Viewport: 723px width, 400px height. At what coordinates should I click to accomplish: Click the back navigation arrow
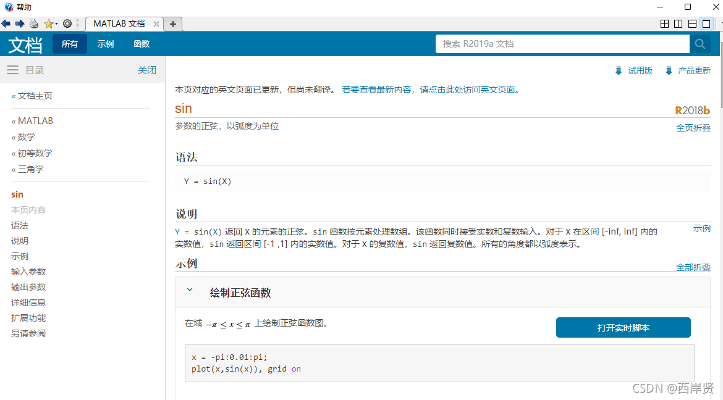(x=6, y=23)
